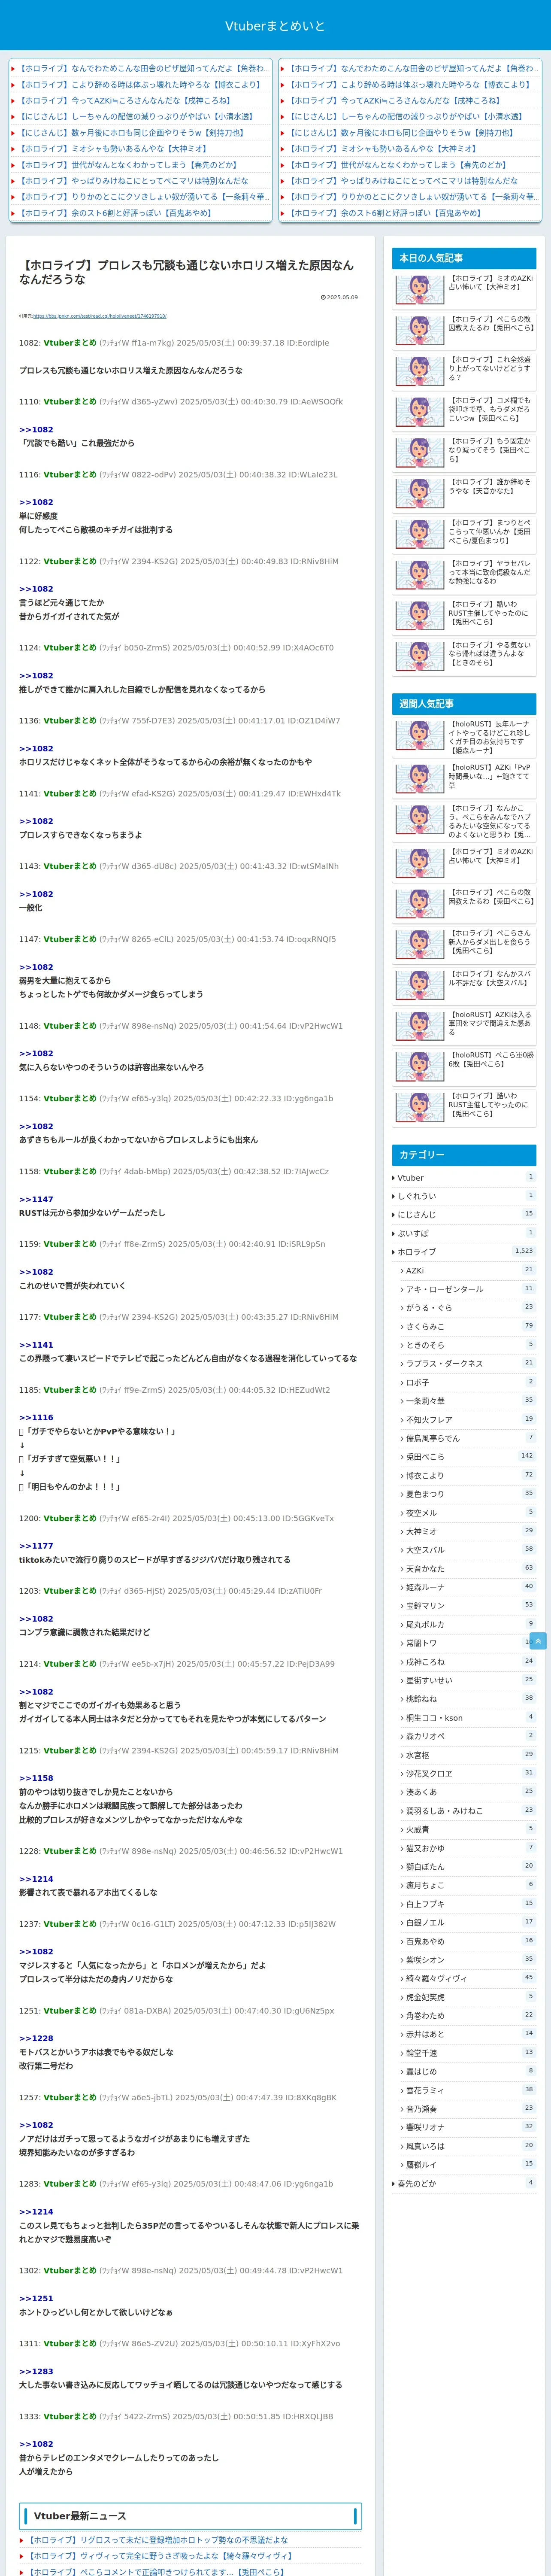This screenshot has height=2576, width=551.
Task: Open the 不知火フレア subcategory
Action: 468,1420
